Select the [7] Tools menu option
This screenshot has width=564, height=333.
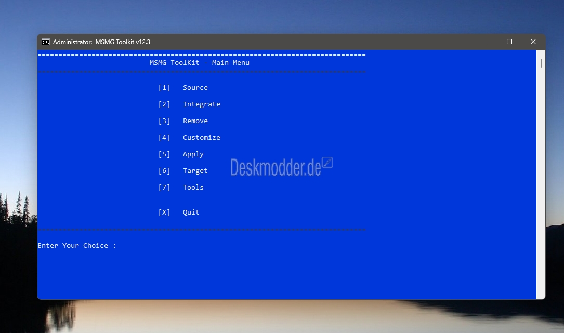(181, 188)
